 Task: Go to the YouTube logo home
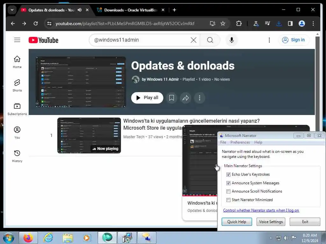click(x=43, y=40)
